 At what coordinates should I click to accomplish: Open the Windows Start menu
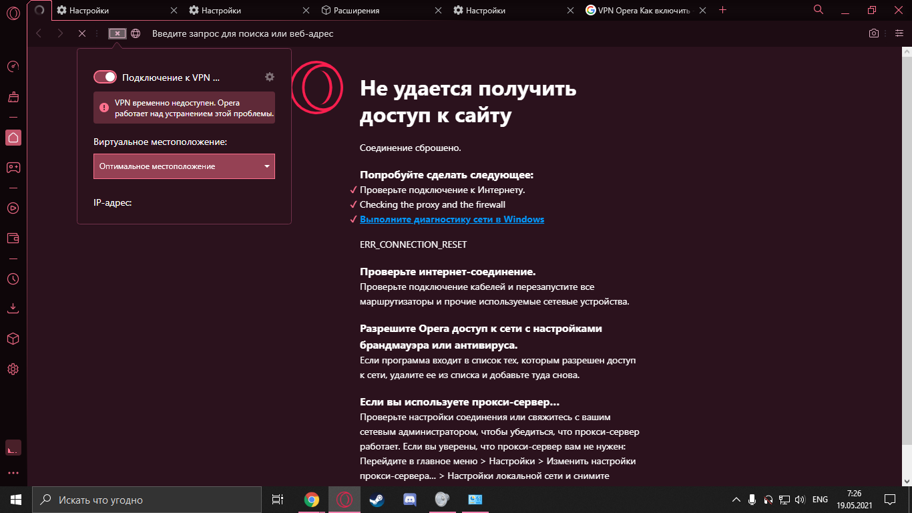[16, 500]
